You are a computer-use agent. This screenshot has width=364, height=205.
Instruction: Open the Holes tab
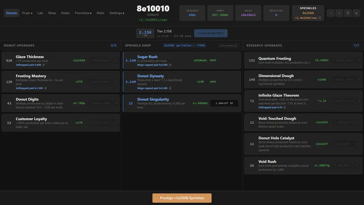[65, 13]
